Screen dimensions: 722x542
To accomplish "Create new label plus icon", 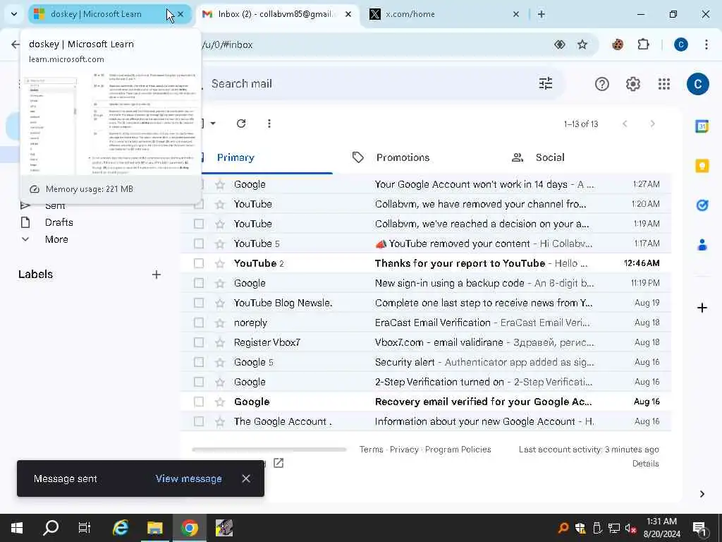I will click(x=156, y=275).
